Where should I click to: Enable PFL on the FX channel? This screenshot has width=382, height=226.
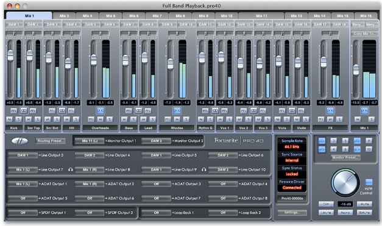pyautogui.click(x=321, y=119)
